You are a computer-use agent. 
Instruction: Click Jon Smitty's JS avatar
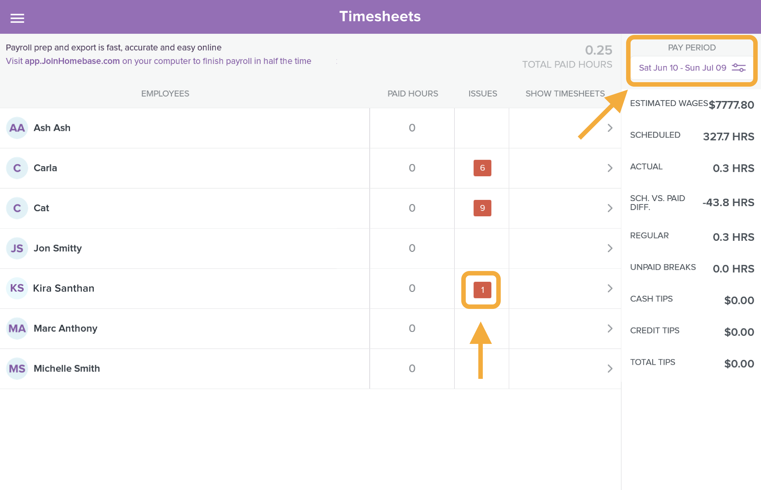(16, 248)
